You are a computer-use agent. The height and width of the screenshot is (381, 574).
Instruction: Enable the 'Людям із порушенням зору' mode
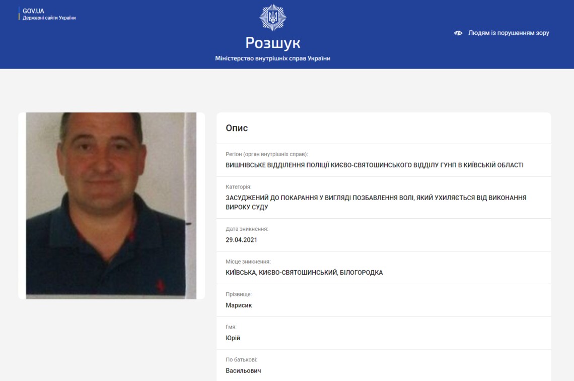pos(509,33)
